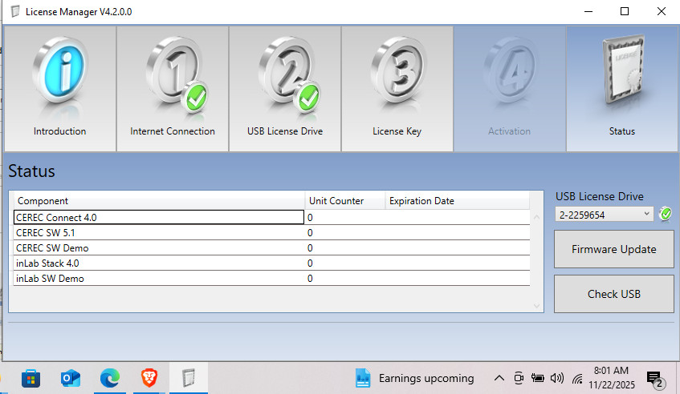Sort by Component column header
Screen dimensions: 680x394
159,201
